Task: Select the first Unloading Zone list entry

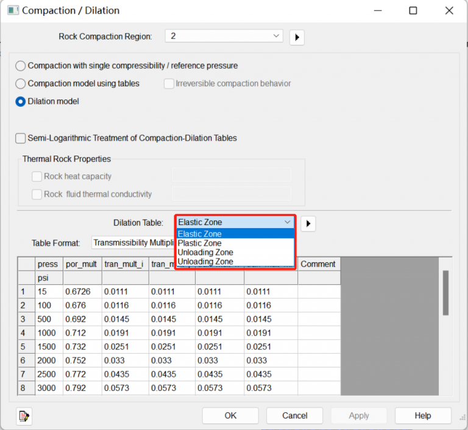Action: point(205,253)
